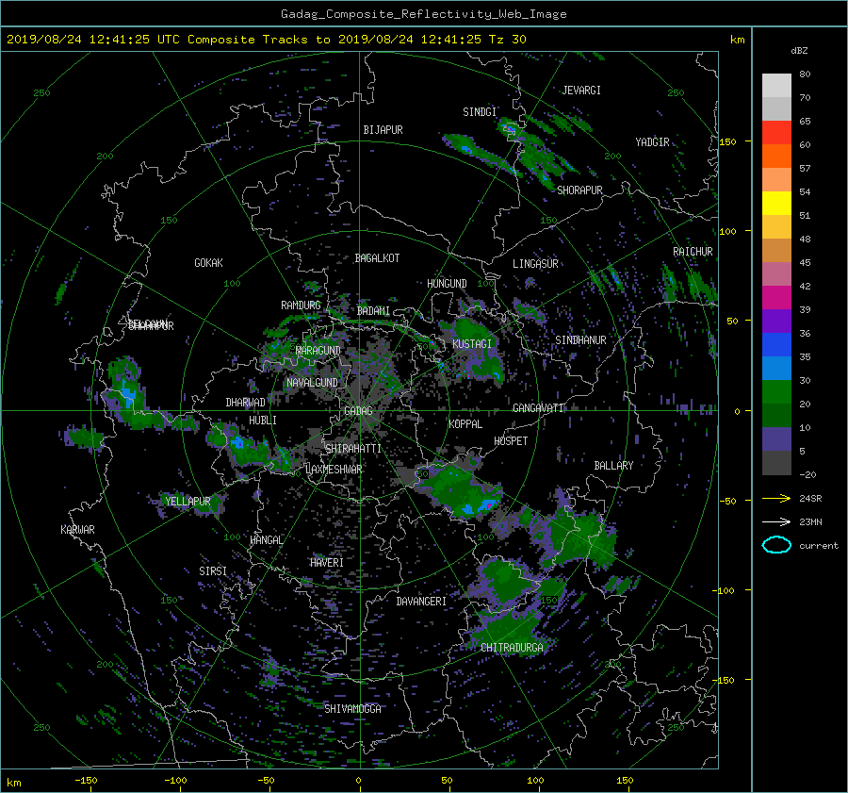Click the CHITRADURGA city label
The width and height of the screenshot is (848, 793).
coord(512,648)
